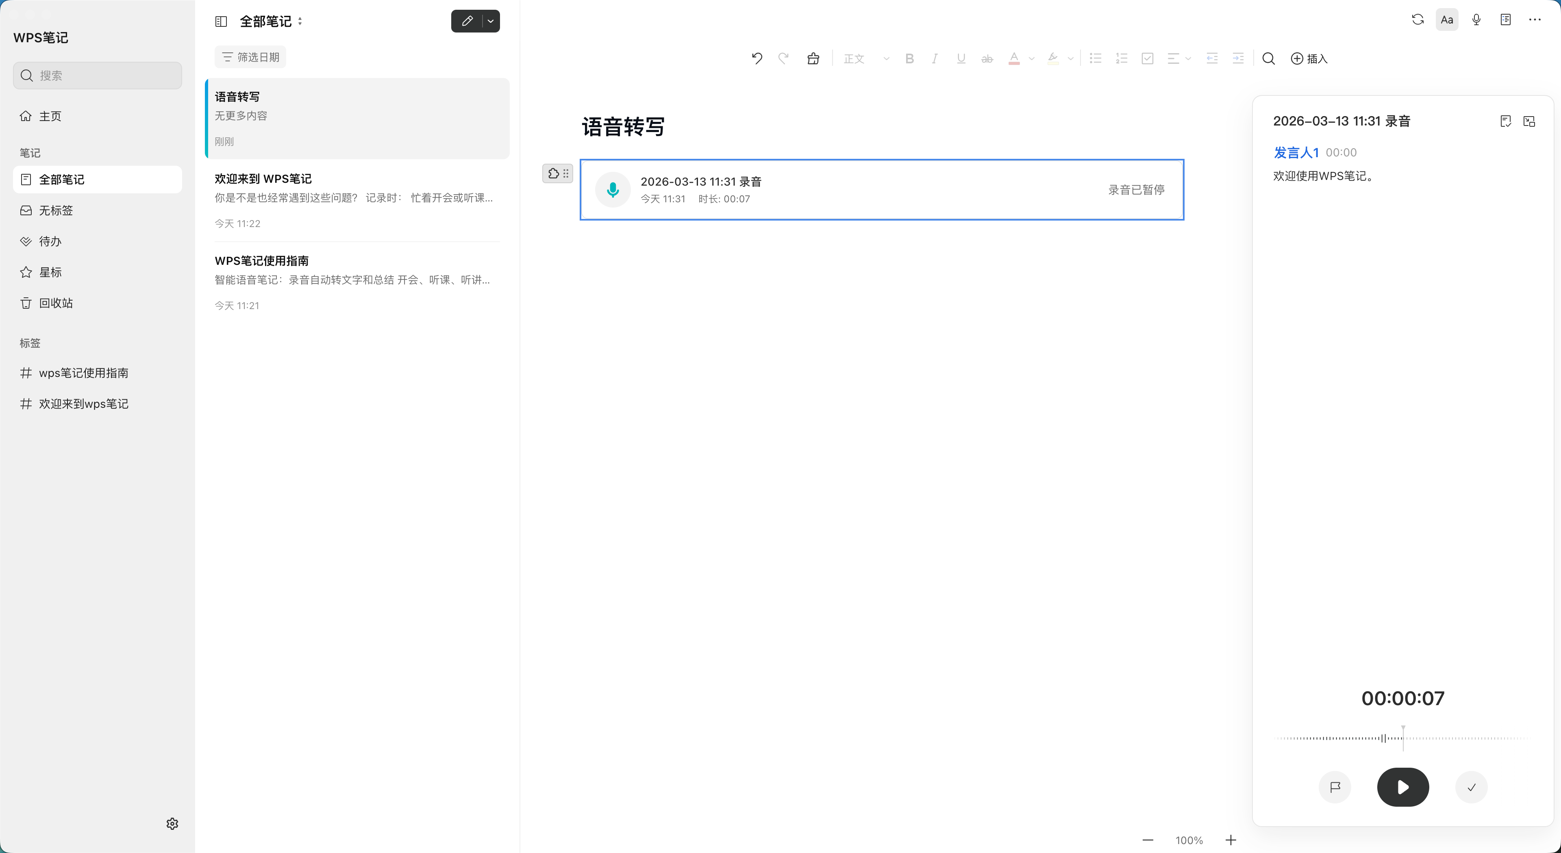The height and width of the screenshot is (853, 1561).
Task: Toggle strikethrough formatting
Action: [987, 59]
